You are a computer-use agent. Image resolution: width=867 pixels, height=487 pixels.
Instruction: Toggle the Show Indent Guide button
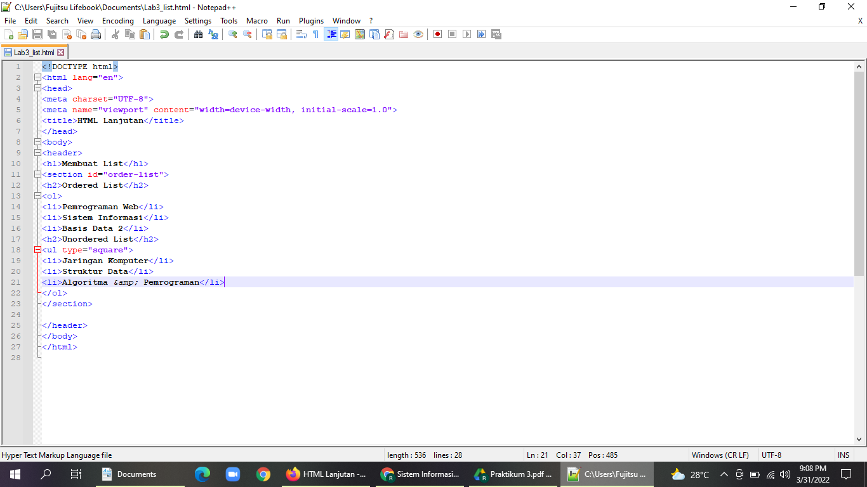[x=331, y=34]
